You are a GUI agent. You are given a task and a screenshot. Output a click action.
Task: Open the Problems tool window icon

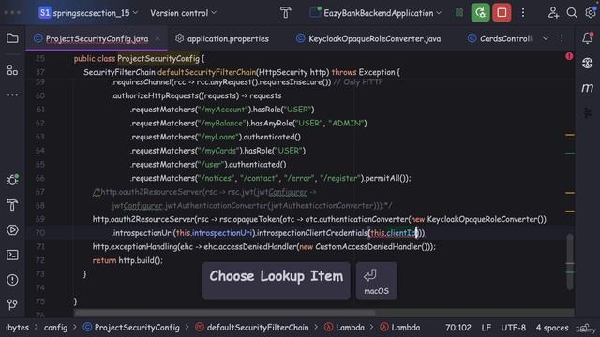pos(12,280)
